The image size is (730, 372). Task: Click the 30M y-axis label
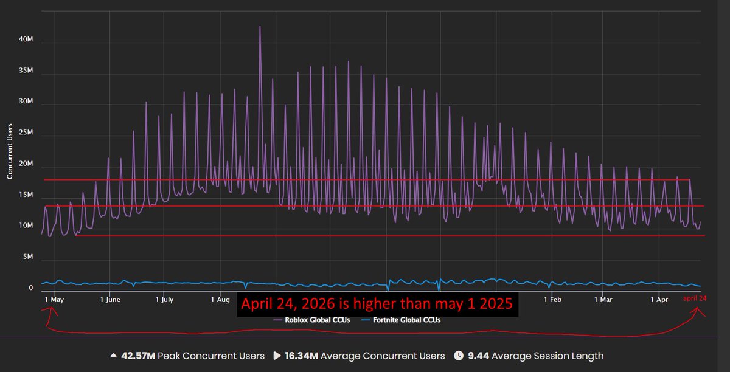tap(26, 102)
